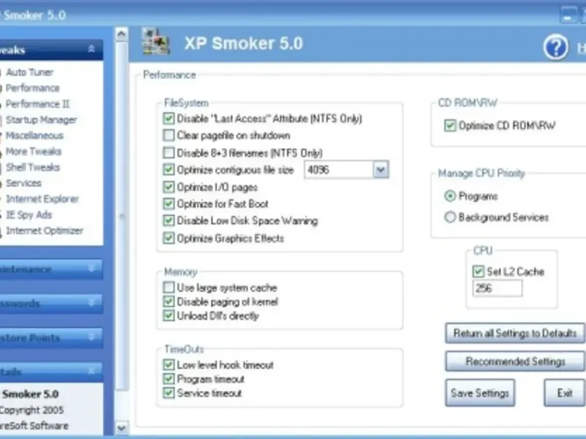Click Save Settings button

pos(480,393)
